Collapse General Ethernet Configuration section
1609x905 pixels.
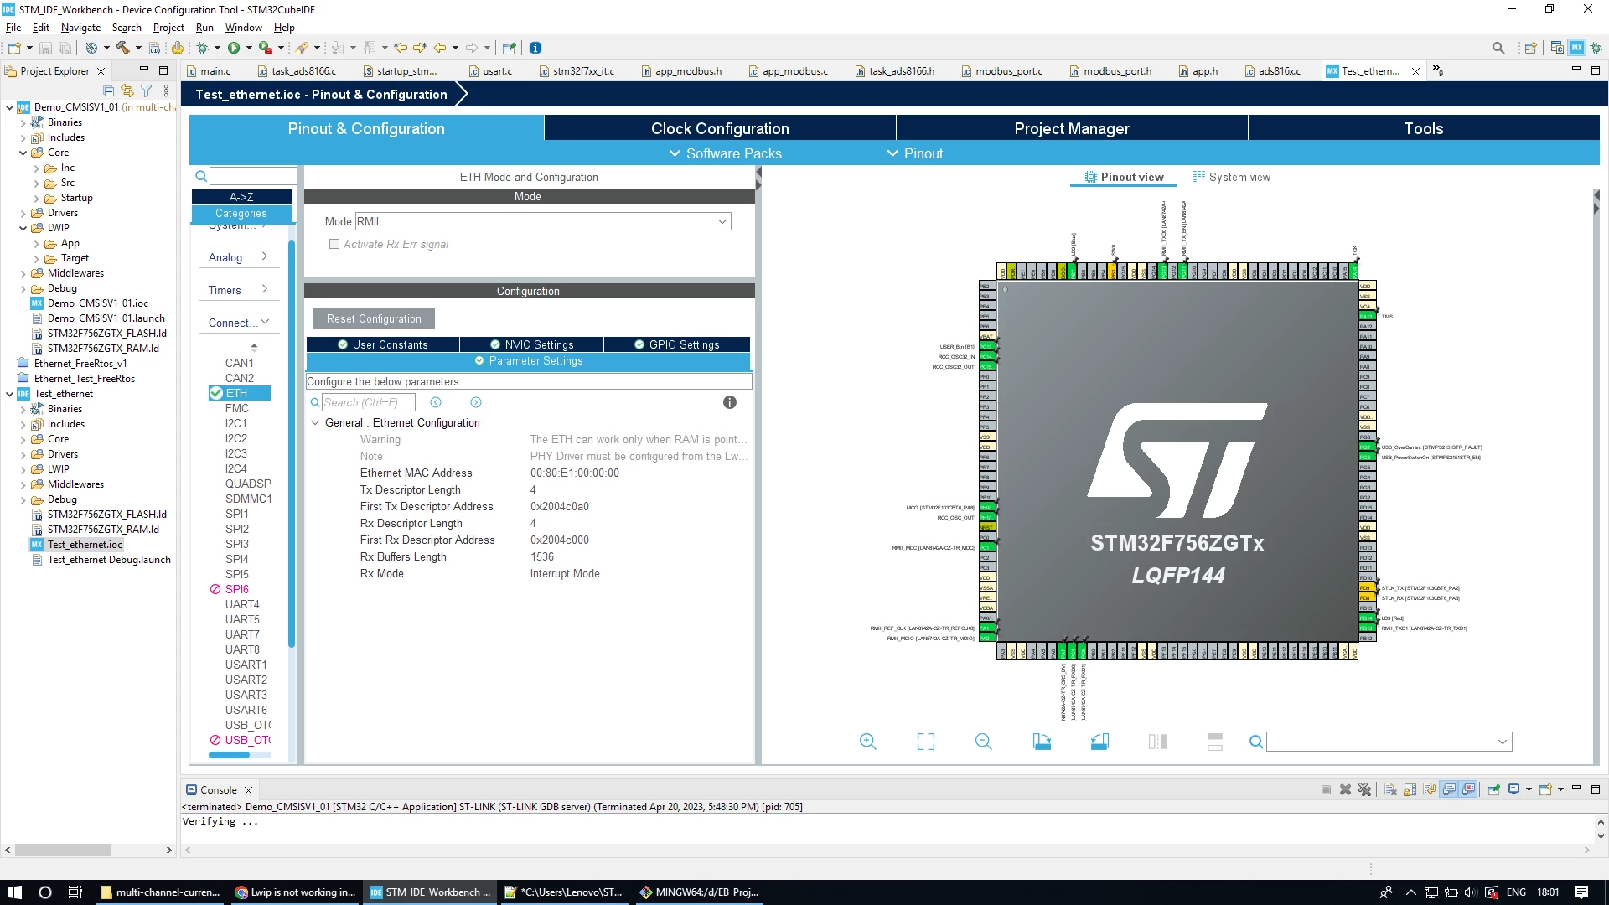click(x=315, y=422)
